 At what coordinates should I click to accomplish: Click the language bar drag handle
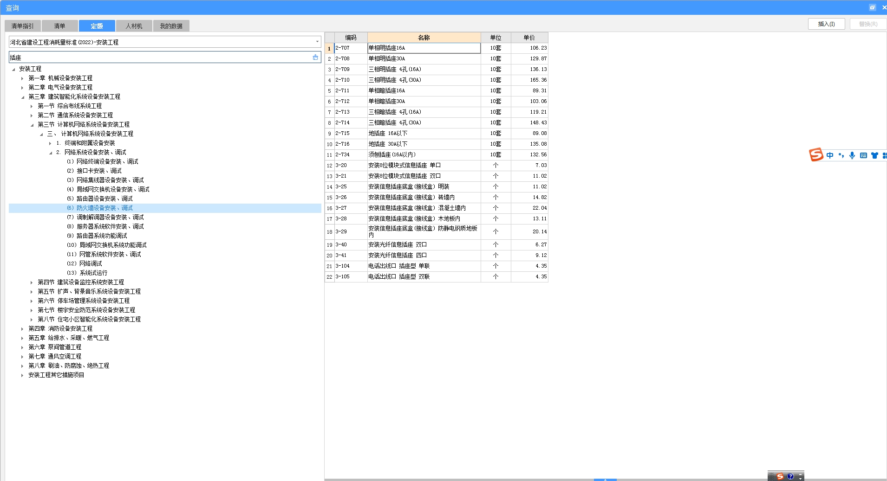click(771, 476)
